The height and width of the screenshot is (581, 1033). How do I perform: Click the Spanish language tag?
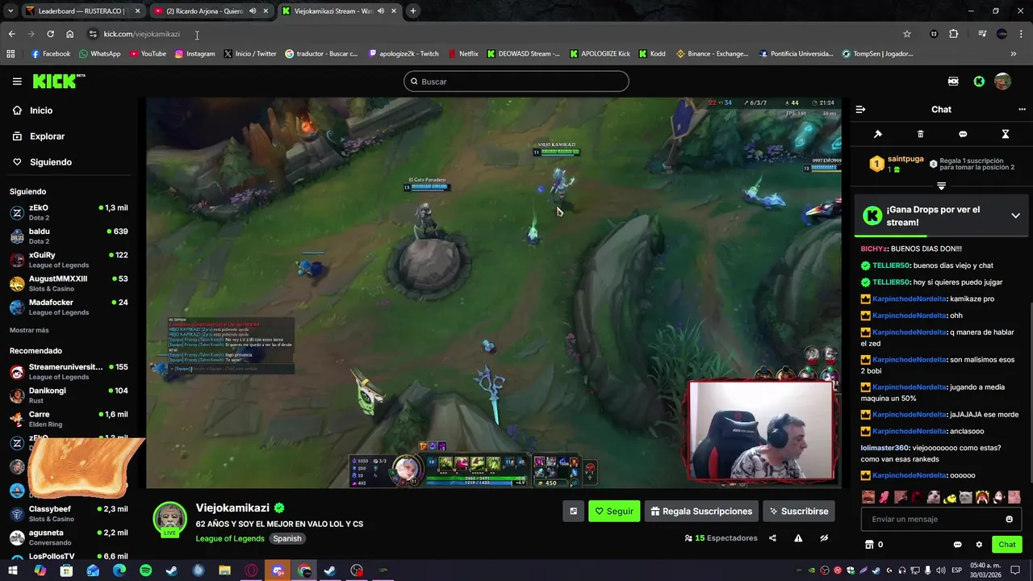click(286, 538)
